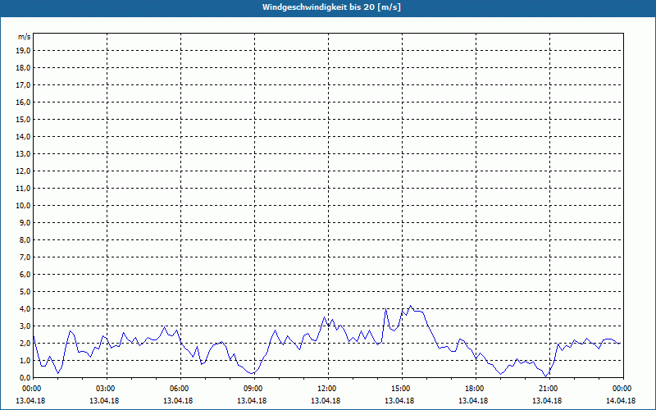Click the 14.04.18 date label
Image resolution: width=656 pixels, height=410 pixels.
pos(621,400)
